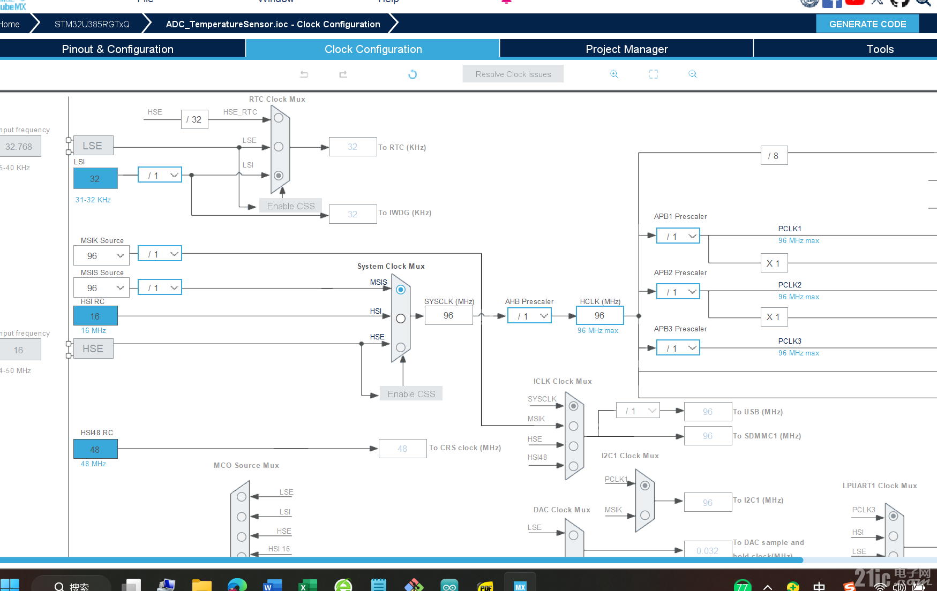The width and height of the screenshot is (937, 591).
Task: Redo the clock change
Action: [343, 74]
